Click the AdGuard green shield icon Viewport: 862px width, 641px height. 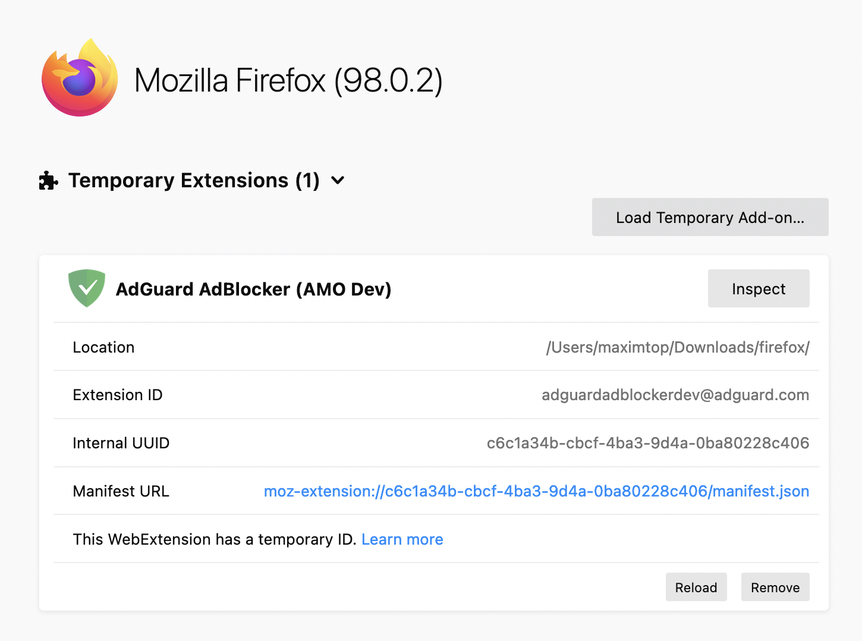[x=87, y=288]
